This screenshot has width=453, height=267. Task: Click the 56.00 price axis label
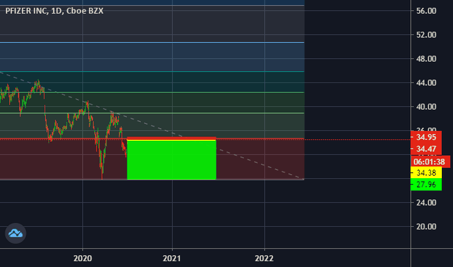click(x=426, y=11)
